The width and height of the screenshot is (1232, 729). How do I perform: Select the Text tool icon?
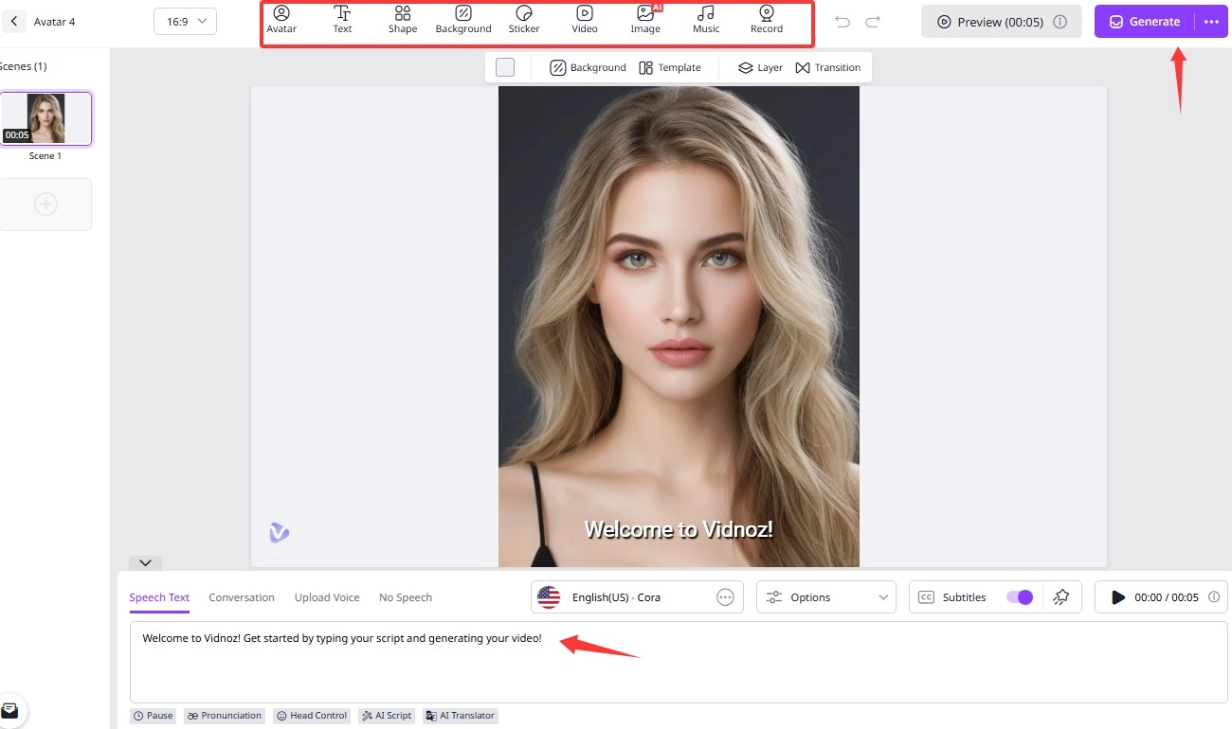pos(342,19)
